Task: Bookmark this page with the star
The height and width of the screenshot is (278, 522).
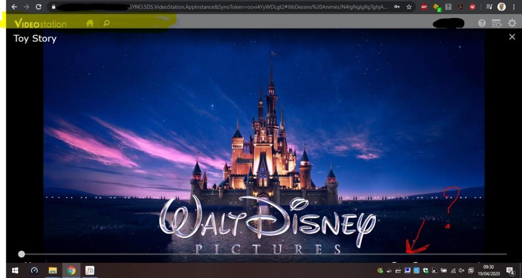Action: coord(409,7)
